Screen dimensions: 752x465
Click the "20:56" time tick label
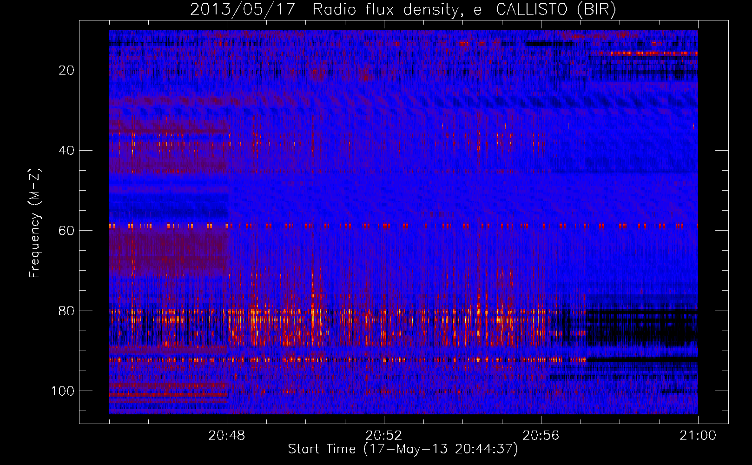(541, 436)
